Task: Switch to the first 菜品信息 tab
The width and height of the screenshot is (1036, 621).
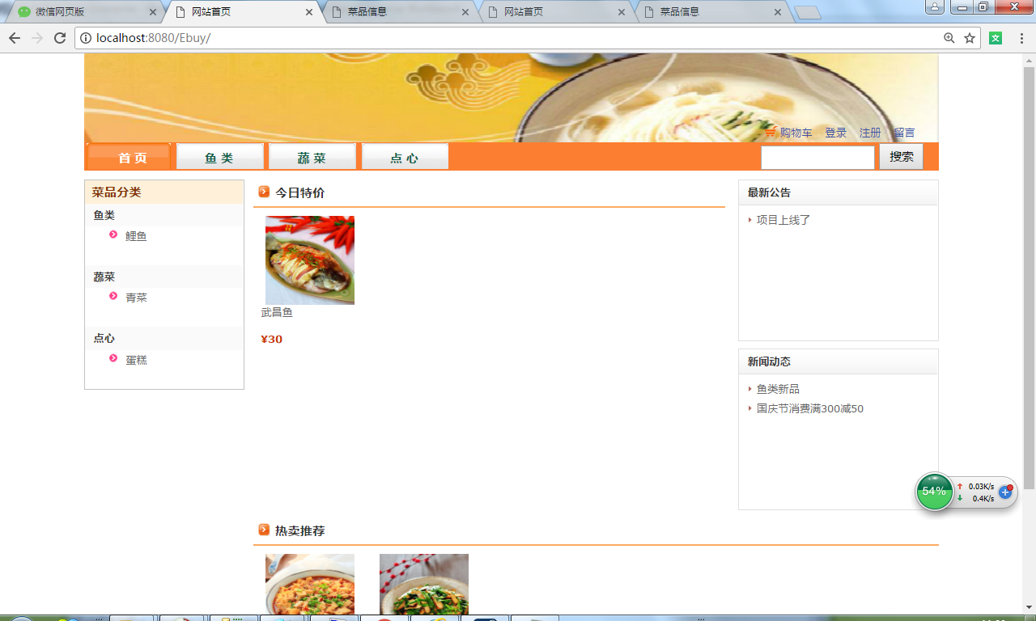Action: click(x=397, y=12)
